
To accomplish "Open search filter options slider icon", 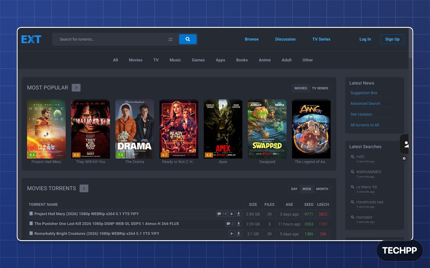I will point(171,39).
